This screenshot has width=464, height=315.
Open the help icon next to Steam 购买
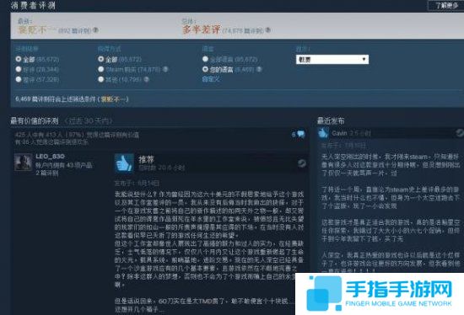pyautogui.click(x=165, y=69)
